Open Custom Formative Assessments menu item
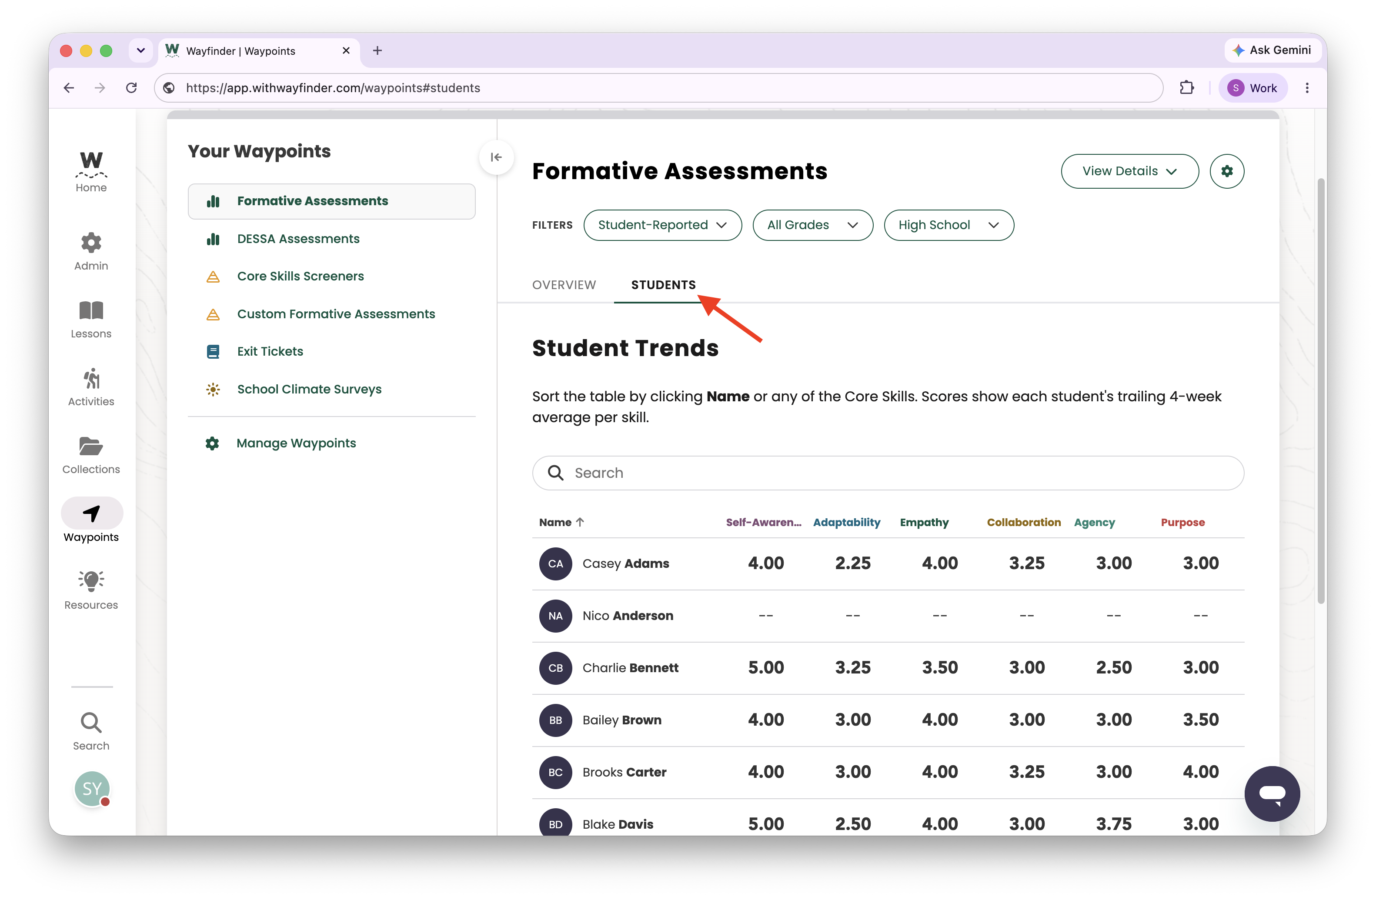This screenshot has width=1376, height=900. (335, 314)
